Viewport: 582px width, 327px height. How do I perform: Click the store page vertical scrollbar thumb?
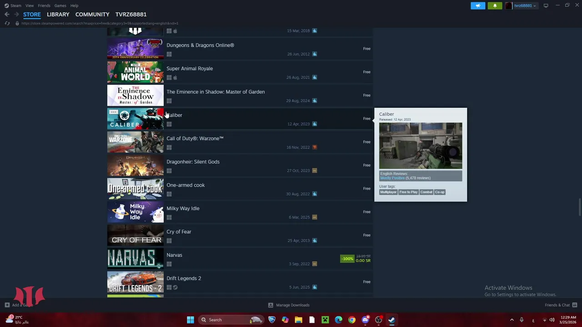[x=579, y=208]
